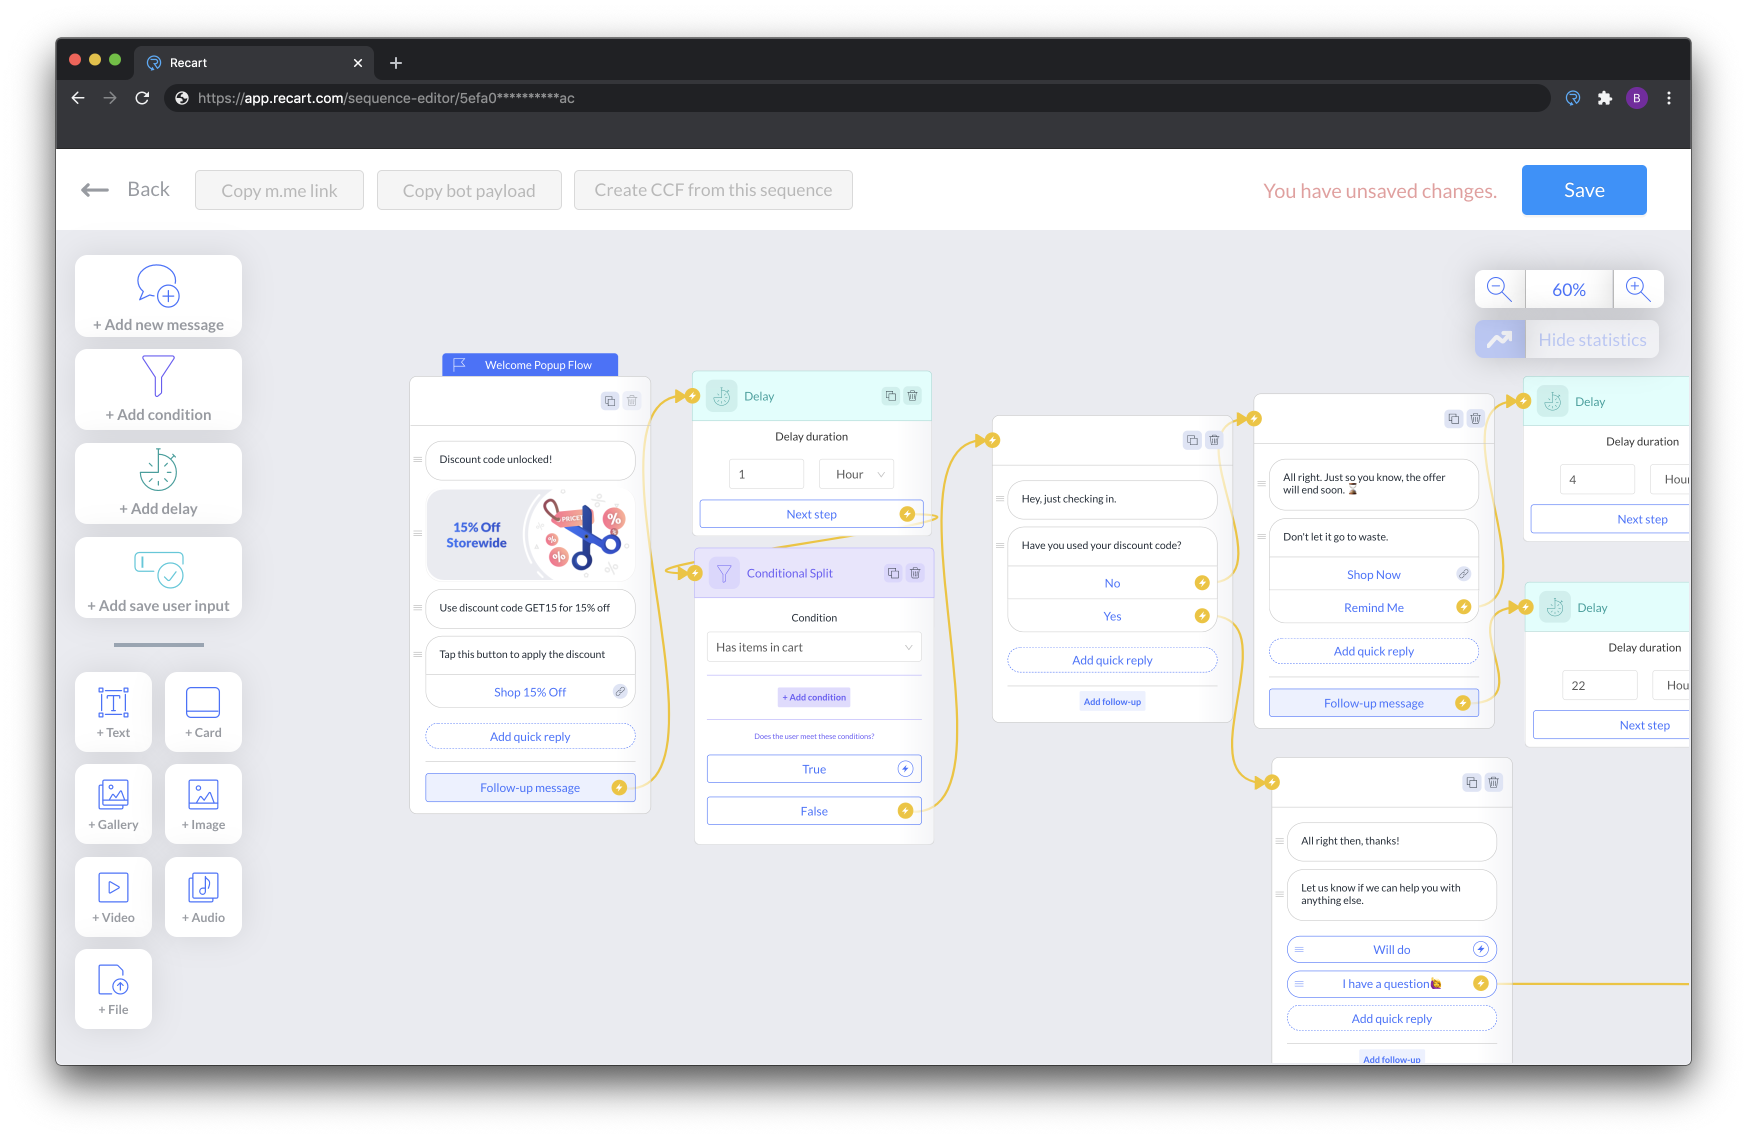Delete the 'Hey, just checking in' message
Screen dimensions: 1747x1139
pos(1214,440)
